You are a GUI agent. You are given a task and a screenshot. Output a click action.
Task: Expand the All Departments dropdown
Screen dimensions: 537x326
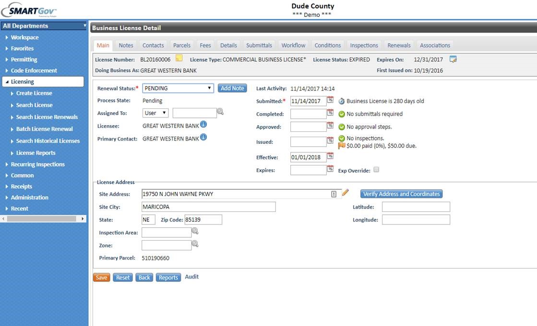[x=44, y=26]
